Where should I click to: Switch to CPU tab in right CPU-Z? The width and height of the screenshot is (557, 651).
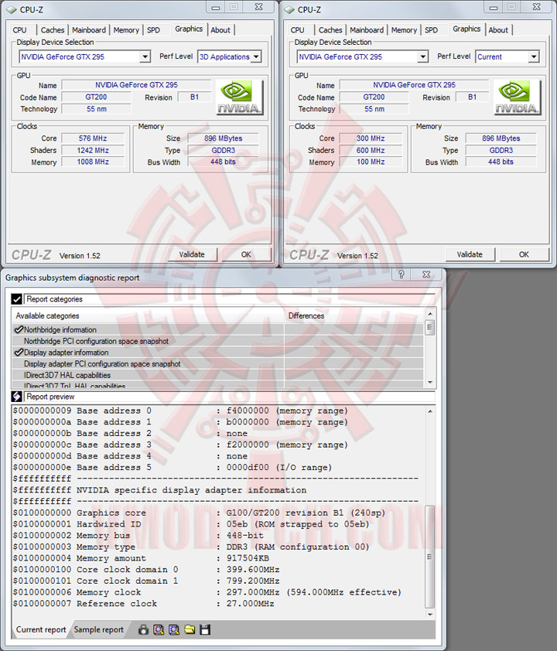click(x=297, y=30)
